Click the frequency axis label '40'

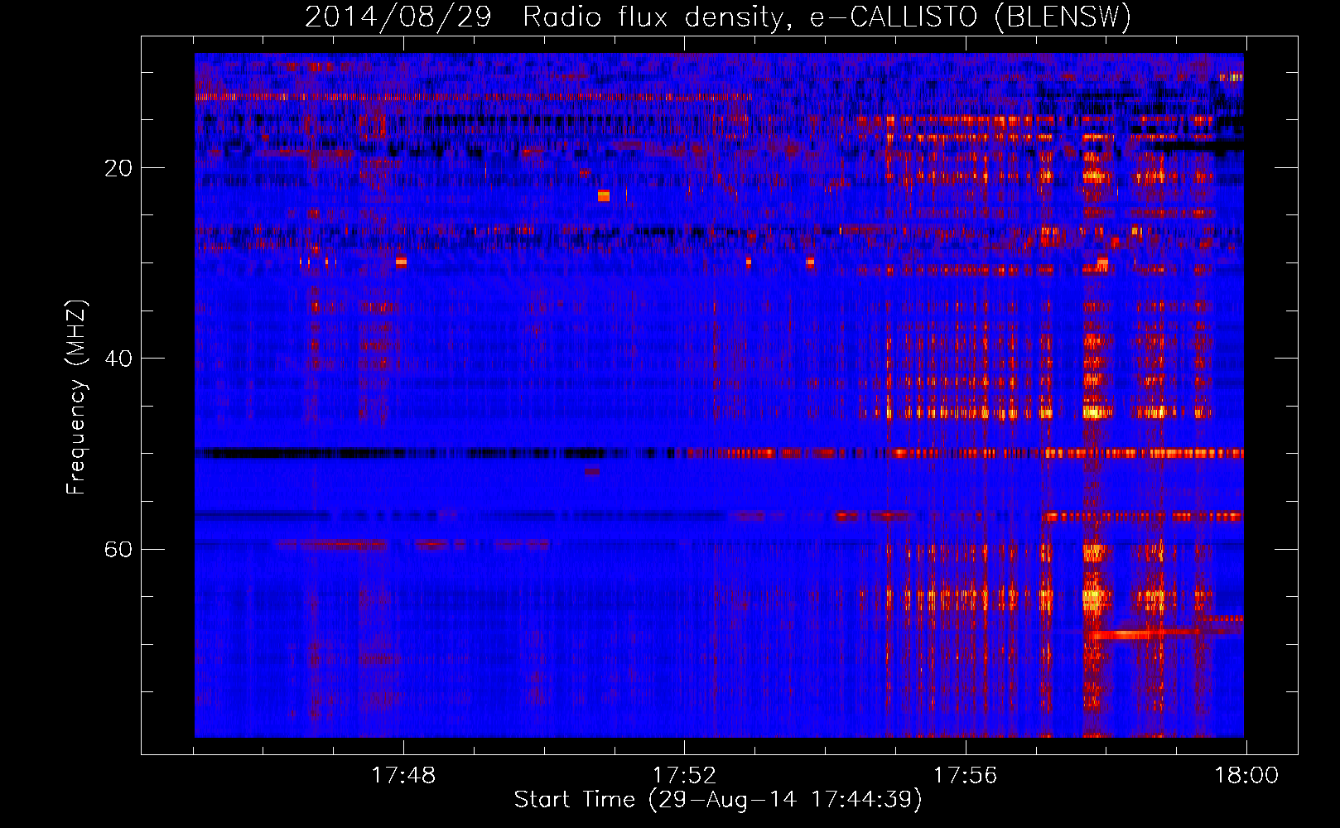pyautogui.click(x=118, y=359)
